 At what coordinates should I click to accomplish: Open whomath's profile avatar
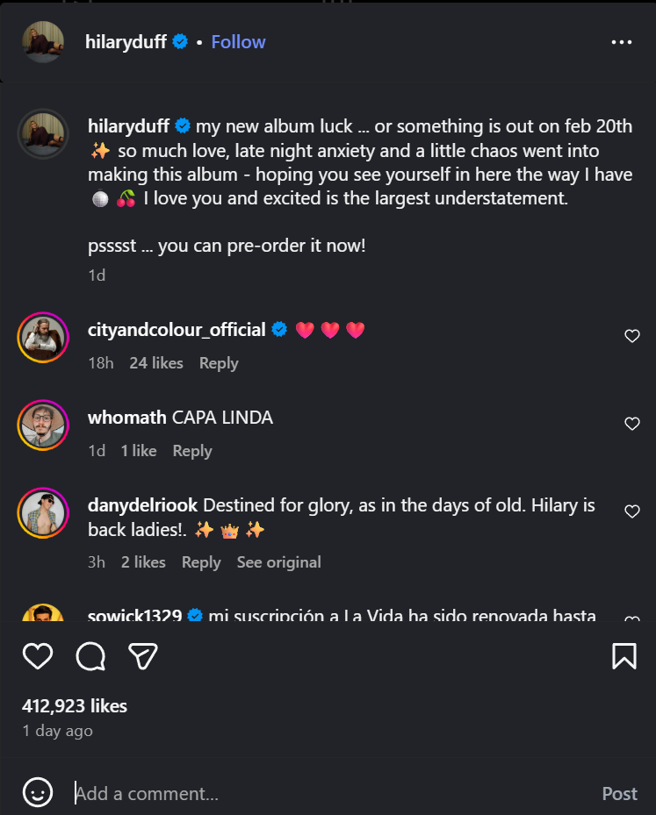[43, 425]
